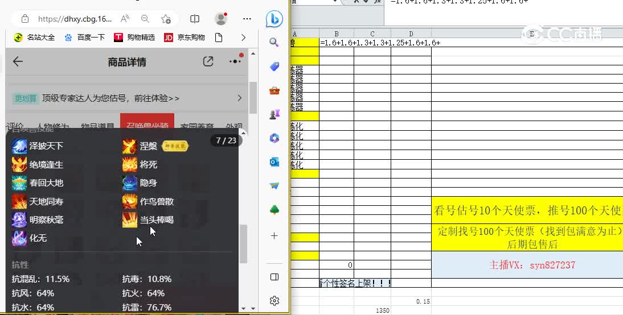
Task: Select column C header in the spreadsheet
Action: [x=372, y=34]
